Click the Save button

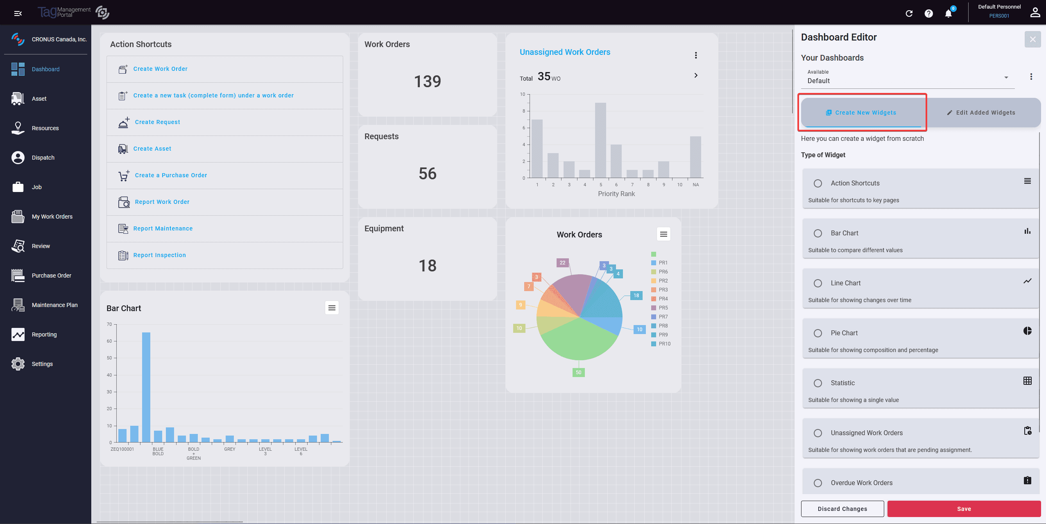coord(963,509)
